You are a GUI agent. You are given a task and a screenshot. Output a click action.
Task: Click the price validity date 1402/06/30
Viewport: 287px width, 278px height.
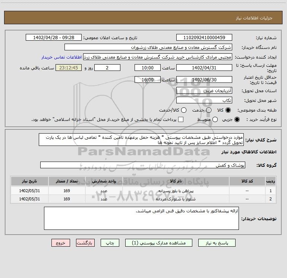(x=204, y=79)
